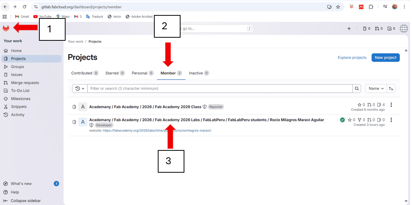Open the Maps bookmark
The image size is (412, 205).
63,17
